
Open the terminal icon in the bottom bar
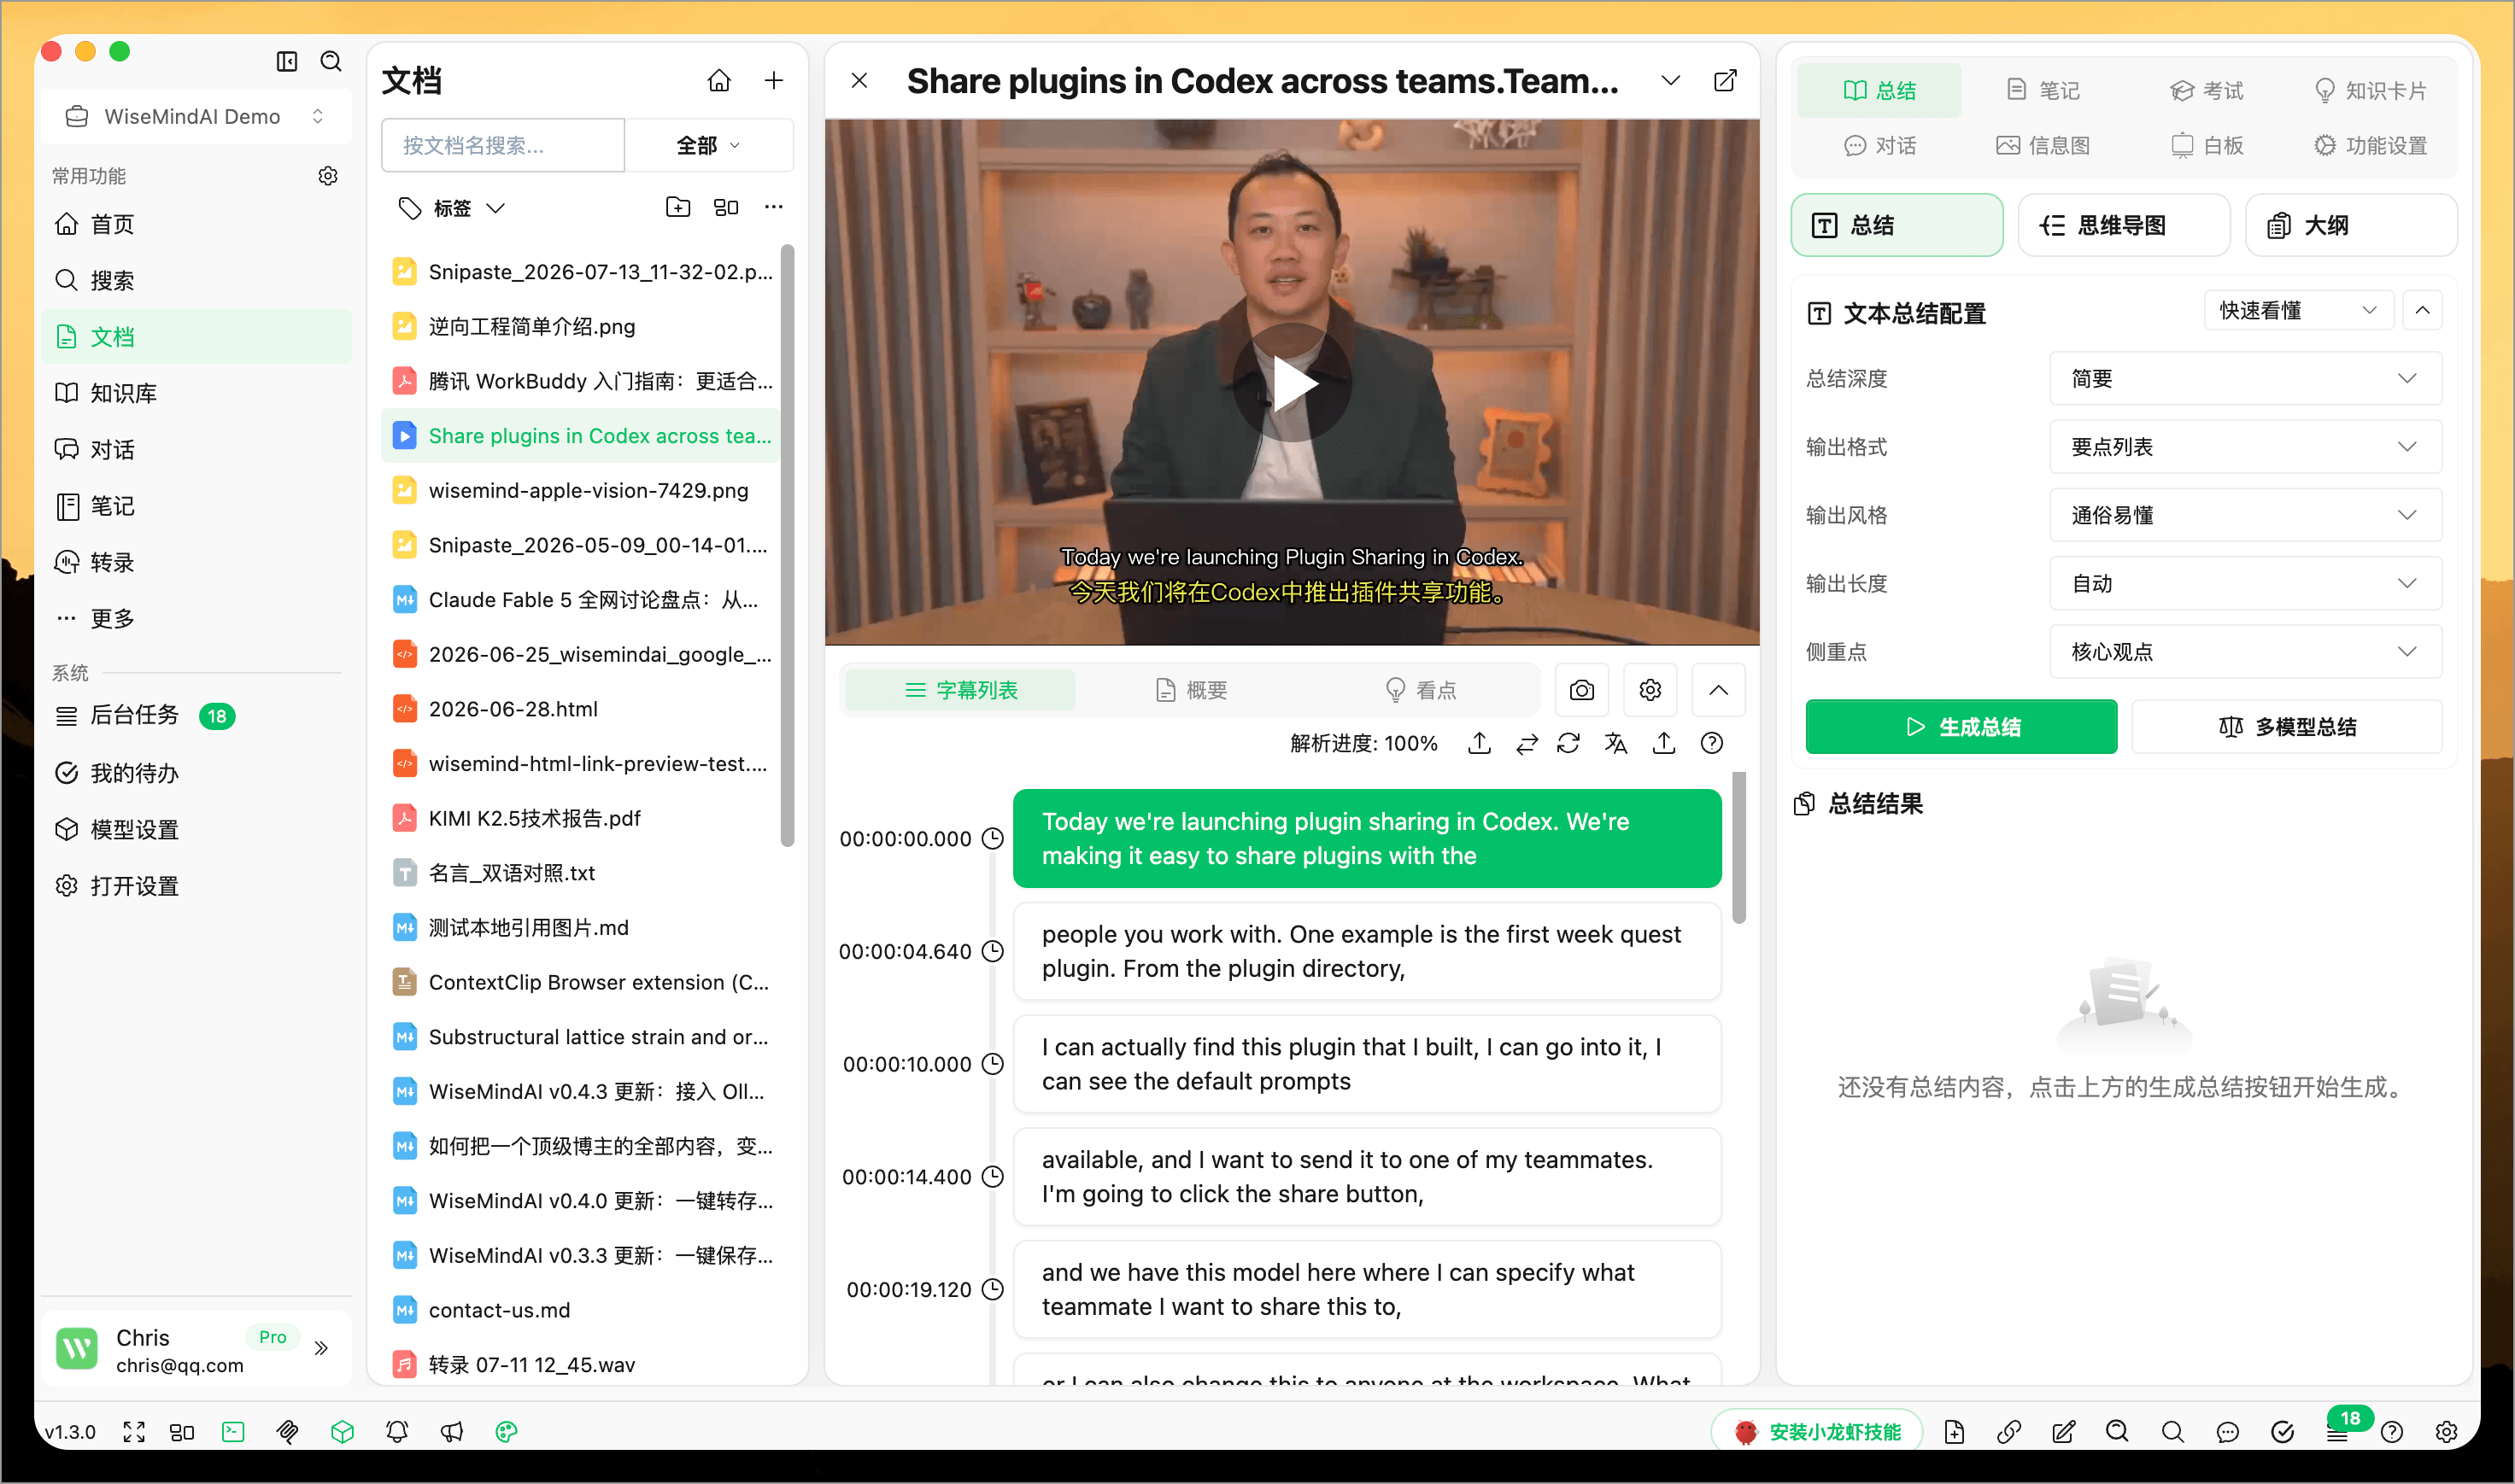click(233, 1432)
